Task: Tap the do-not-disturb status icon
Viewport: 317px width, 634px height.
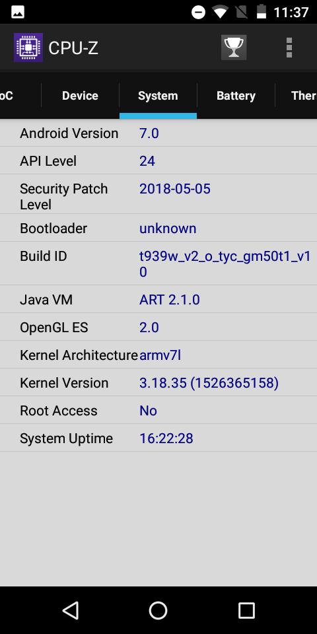Action: [x=199, y=12]
